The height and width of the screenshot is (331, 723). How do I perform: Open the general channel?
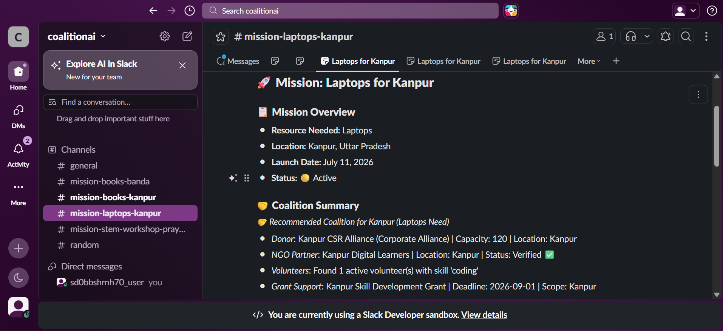120,165
